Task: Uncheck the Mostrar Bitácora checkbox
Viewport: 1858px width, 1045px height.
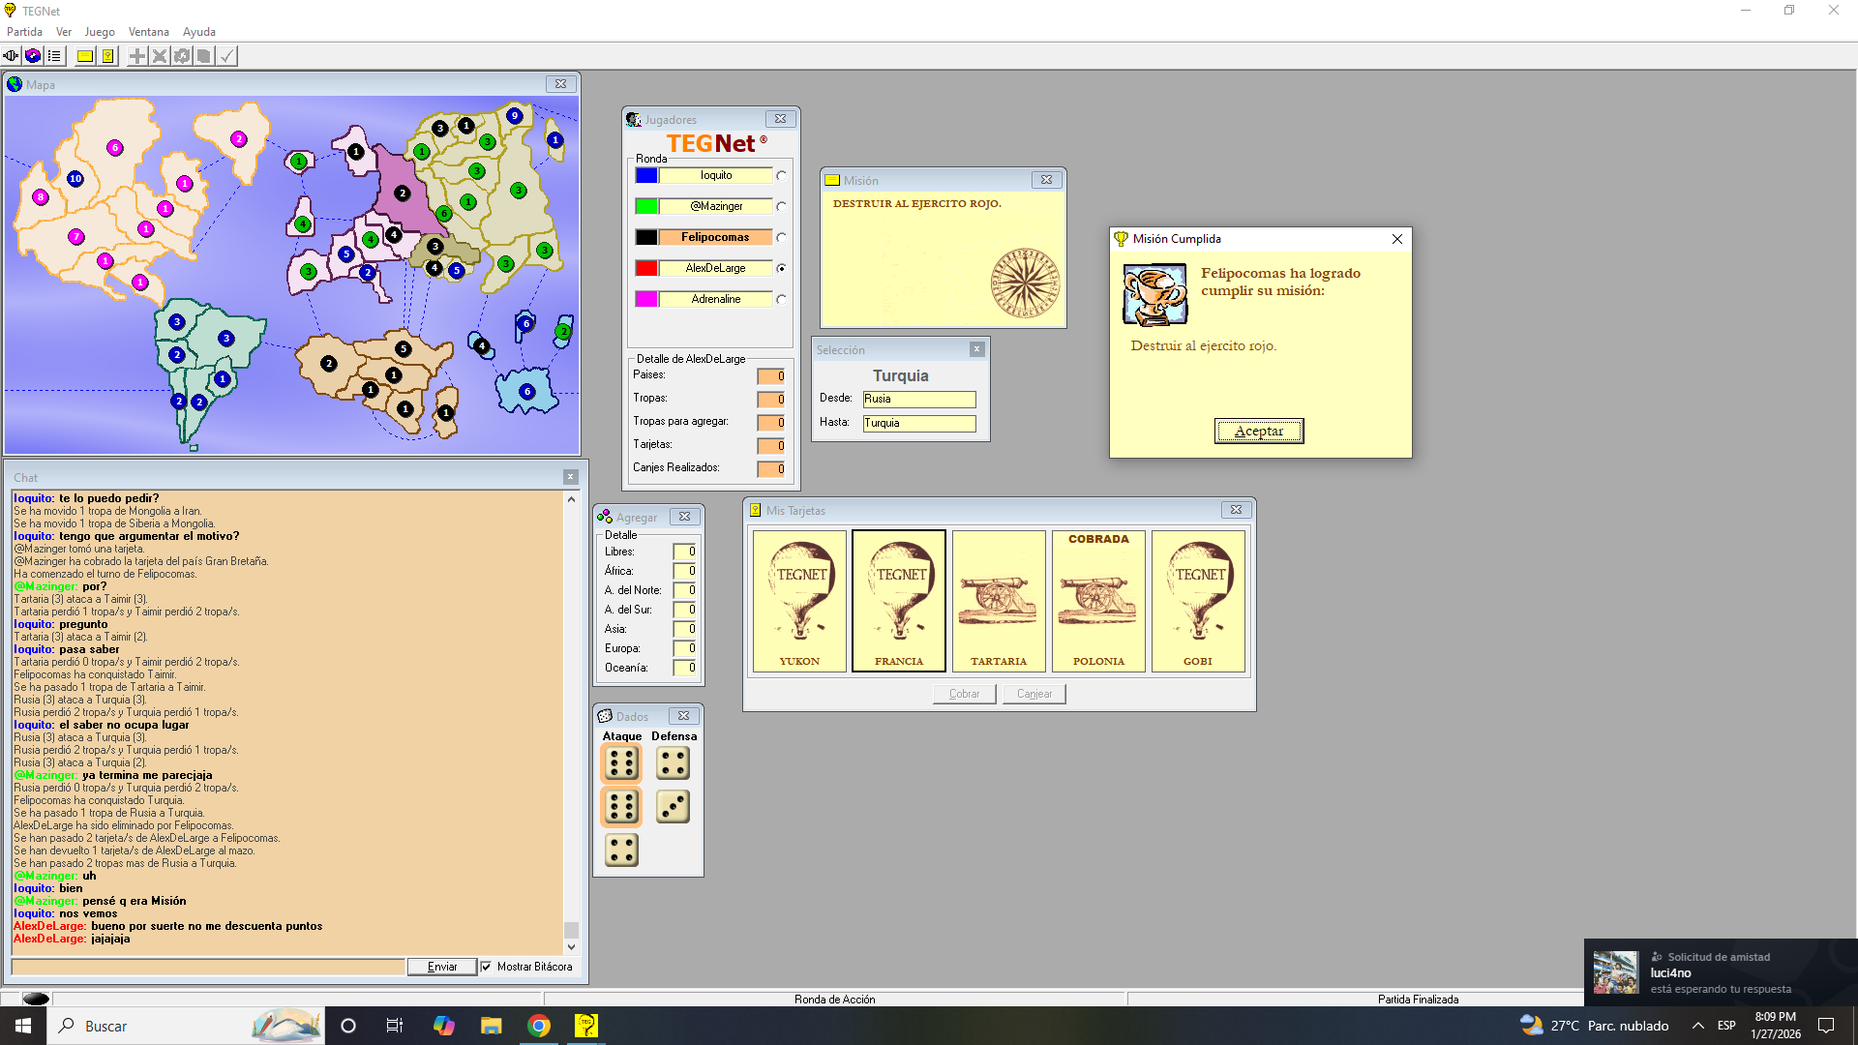Action: click(487, 967)
